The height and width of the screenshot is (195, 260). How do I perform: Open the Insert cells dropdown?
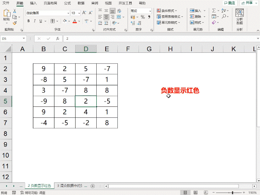point(204,11)
